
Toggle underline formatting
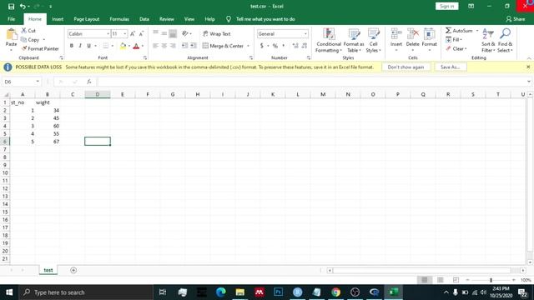point(89,46)
